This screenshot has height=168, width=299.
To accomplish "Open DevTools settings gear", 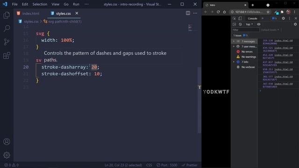I will point(284,19).
